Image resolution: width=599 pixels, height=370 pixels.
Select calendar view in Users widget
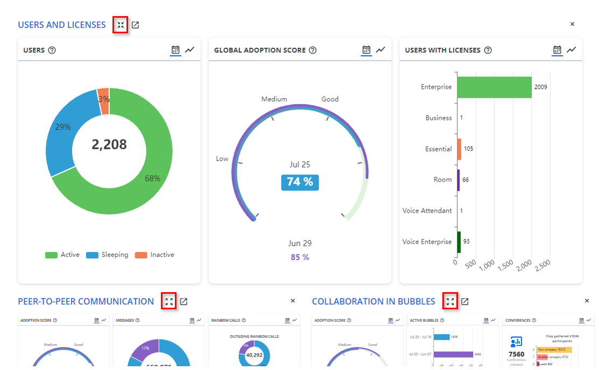tap(175, 50)
